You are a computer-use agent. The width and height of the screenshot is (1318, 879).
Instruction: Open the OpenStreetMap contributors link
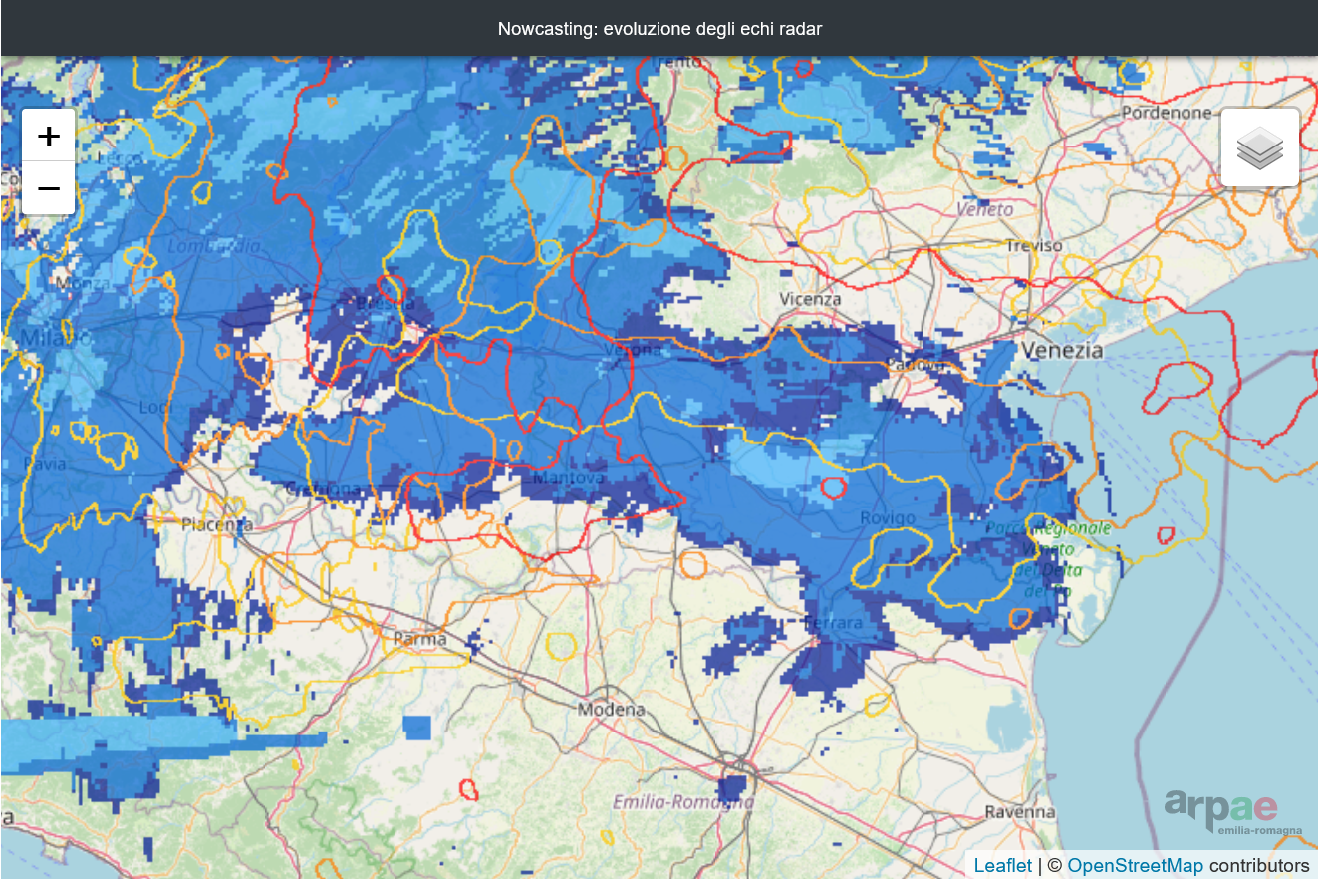point(1135,865)
